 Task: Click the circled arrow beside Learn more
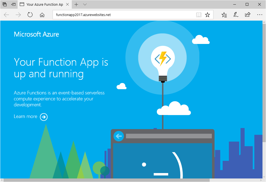44,117
